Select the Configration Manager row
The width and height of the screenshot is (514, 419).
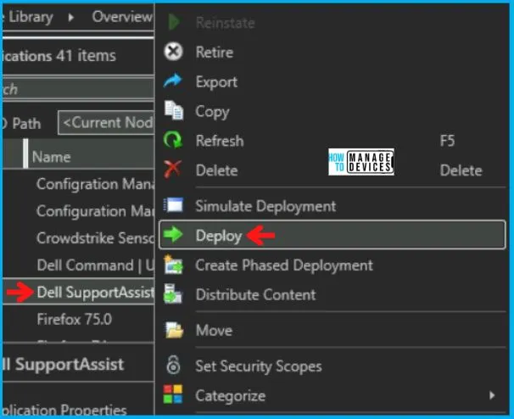(78, 183)
